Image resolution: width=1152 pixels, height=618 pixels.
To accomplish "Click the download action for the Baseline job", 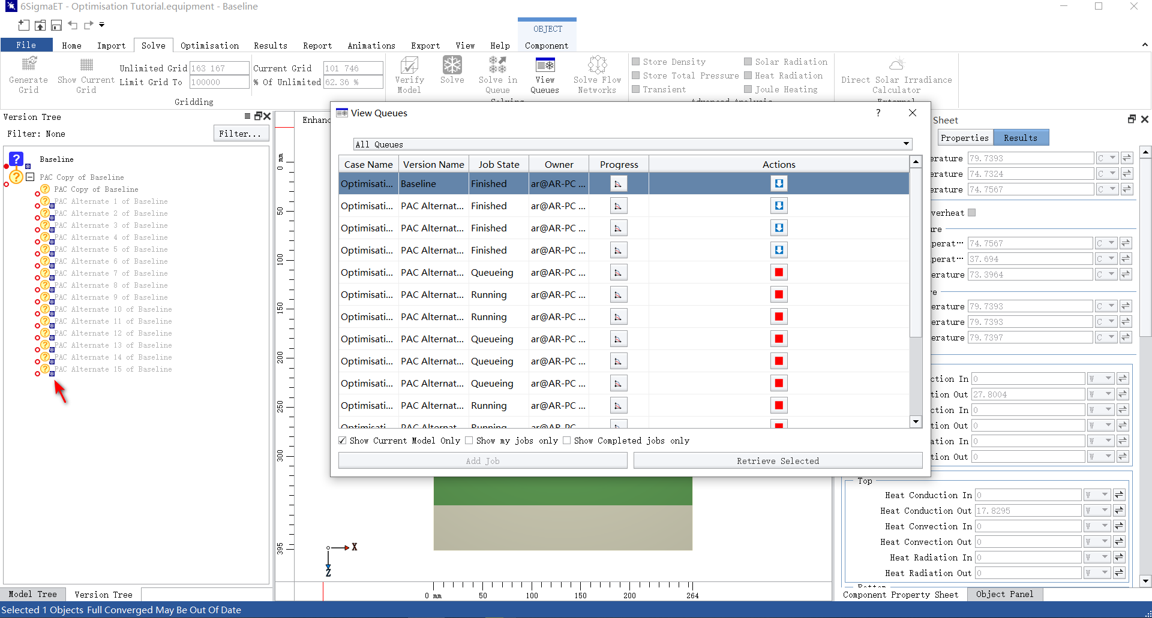I will click(779, 183).
